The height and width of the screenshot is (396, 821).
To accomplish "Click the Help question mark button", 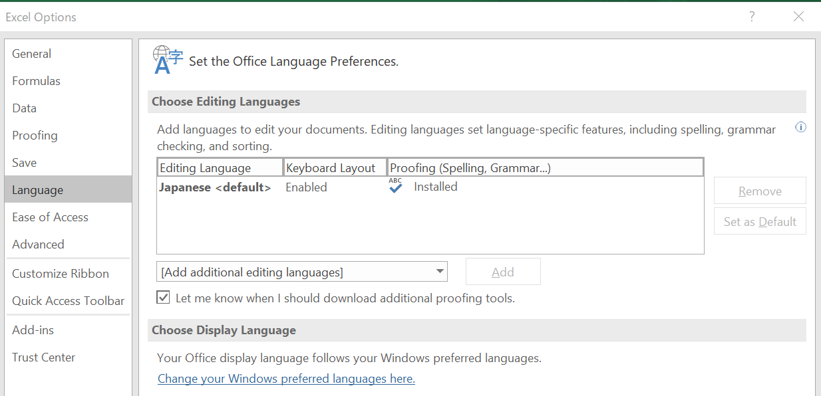I will coord(752,17).
